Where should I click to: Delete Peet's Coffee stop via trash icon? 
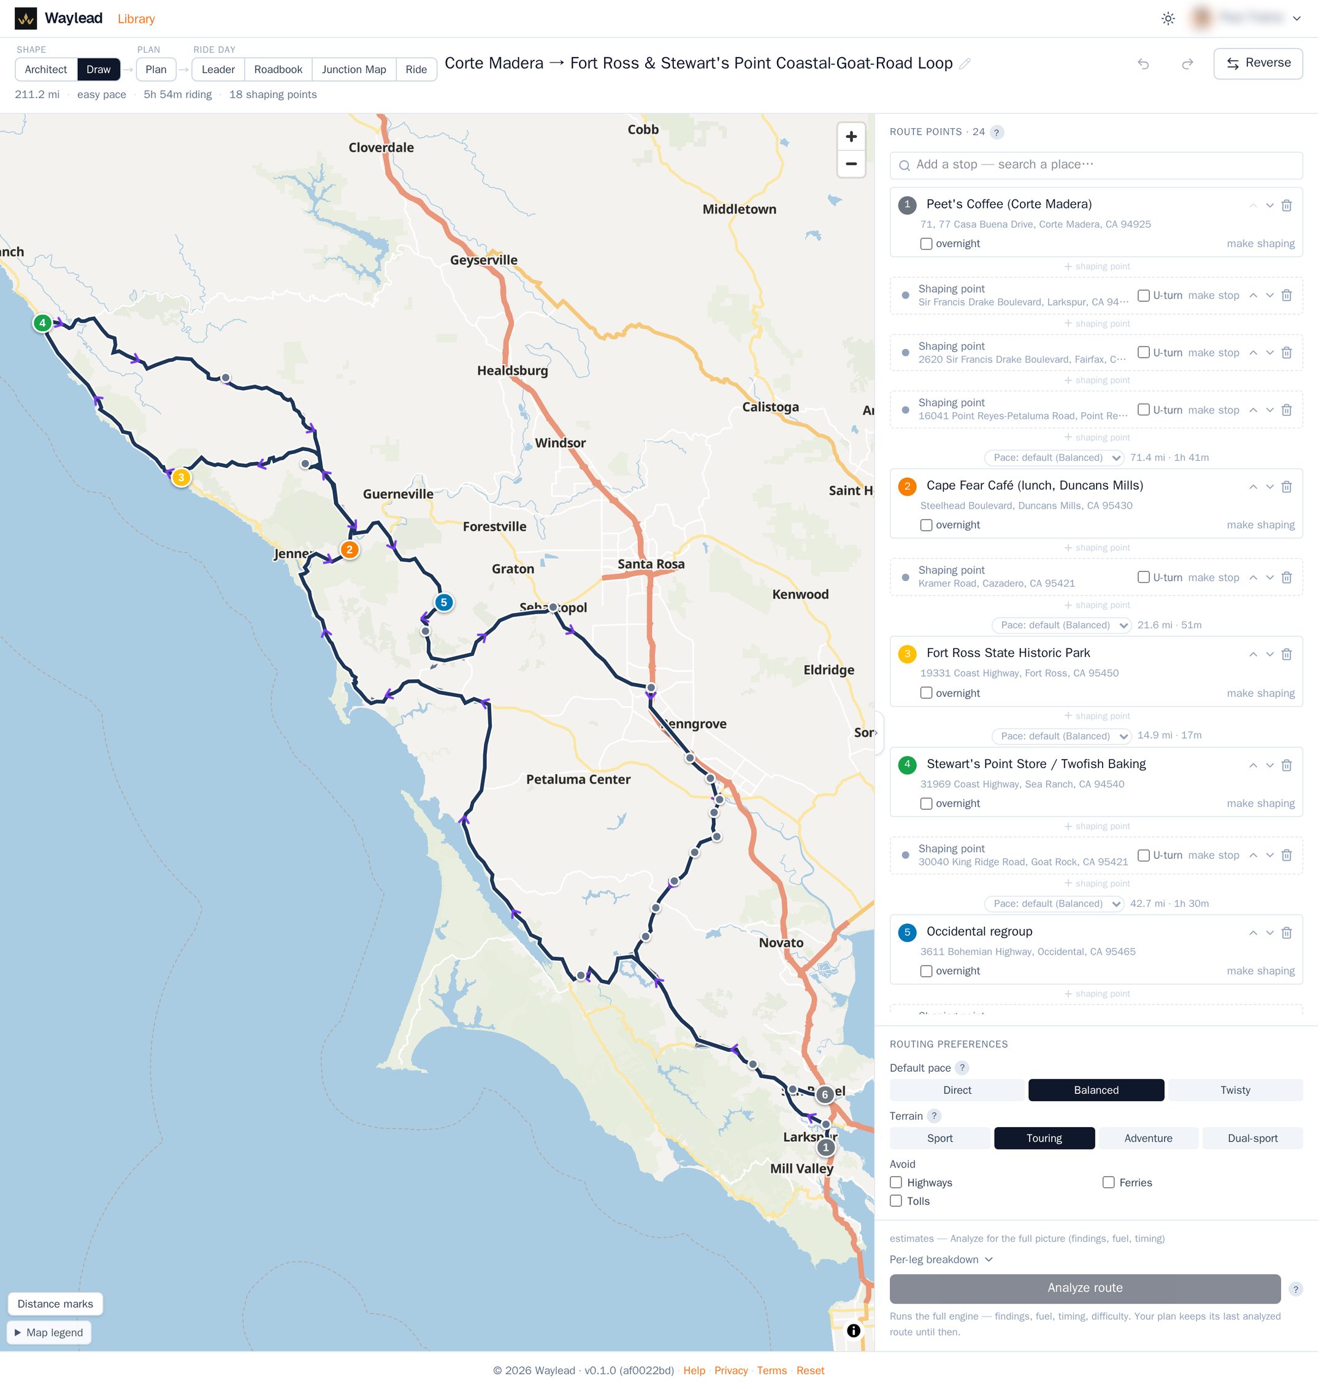(1287, 206)
